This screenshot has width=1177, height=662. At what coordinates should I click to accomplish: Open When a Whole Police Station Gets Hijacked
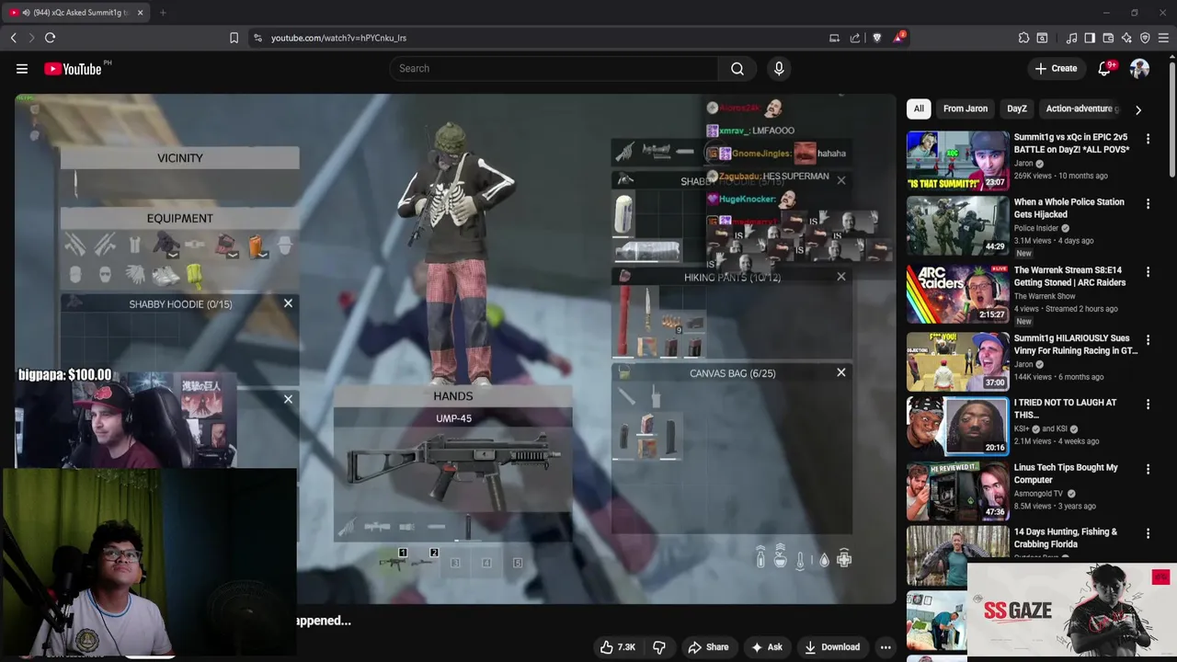1068,208
